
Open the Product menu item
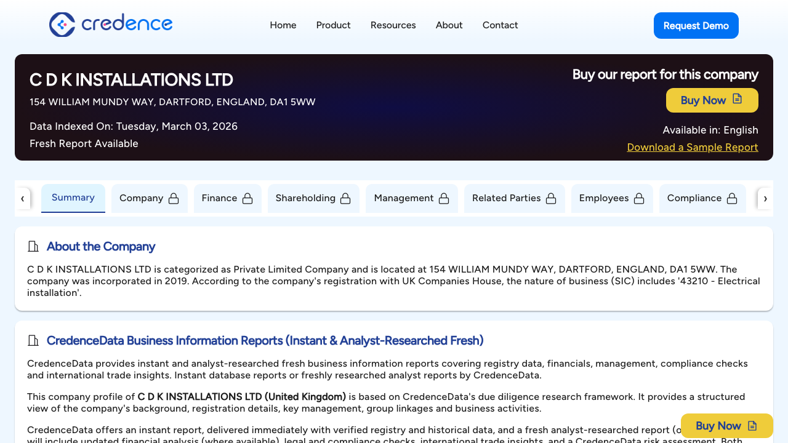pos(333,25)
